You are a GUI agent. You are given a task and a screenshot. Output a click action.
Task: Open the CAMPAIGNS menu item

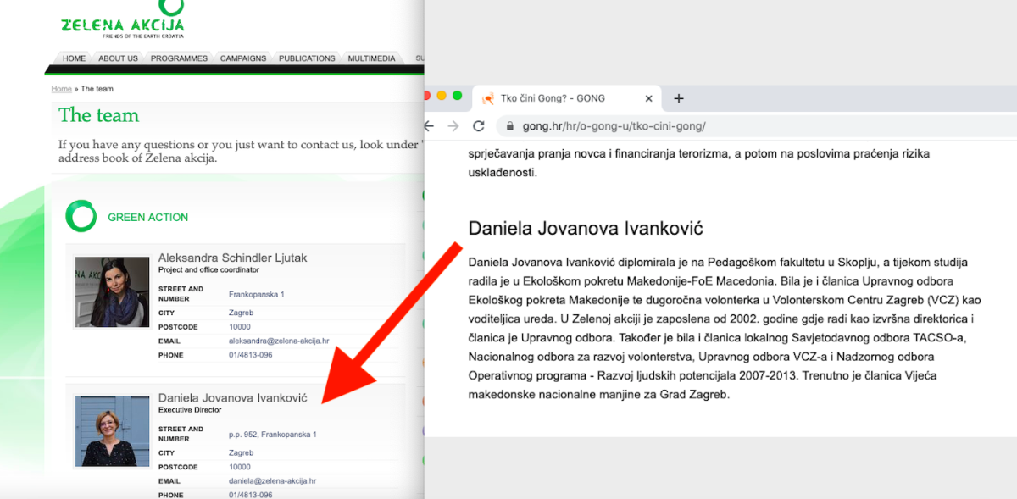[x=243, y=58]
